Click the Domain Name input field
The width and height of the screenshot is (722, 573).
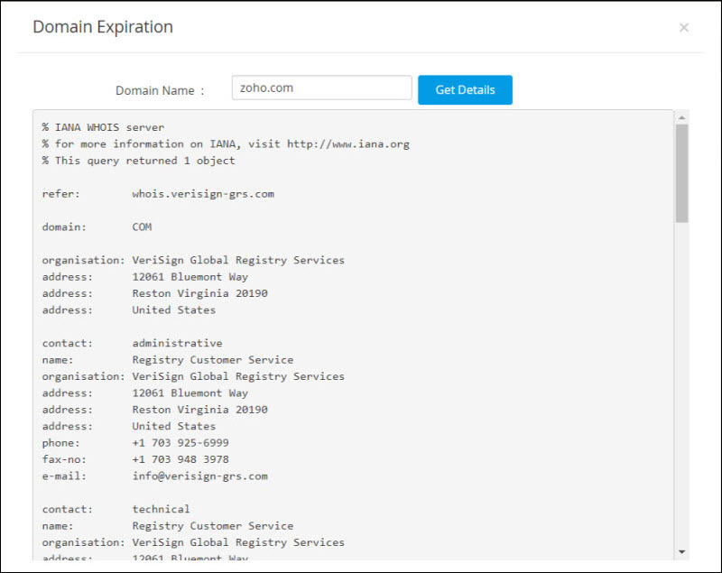[x=321, y=88]
